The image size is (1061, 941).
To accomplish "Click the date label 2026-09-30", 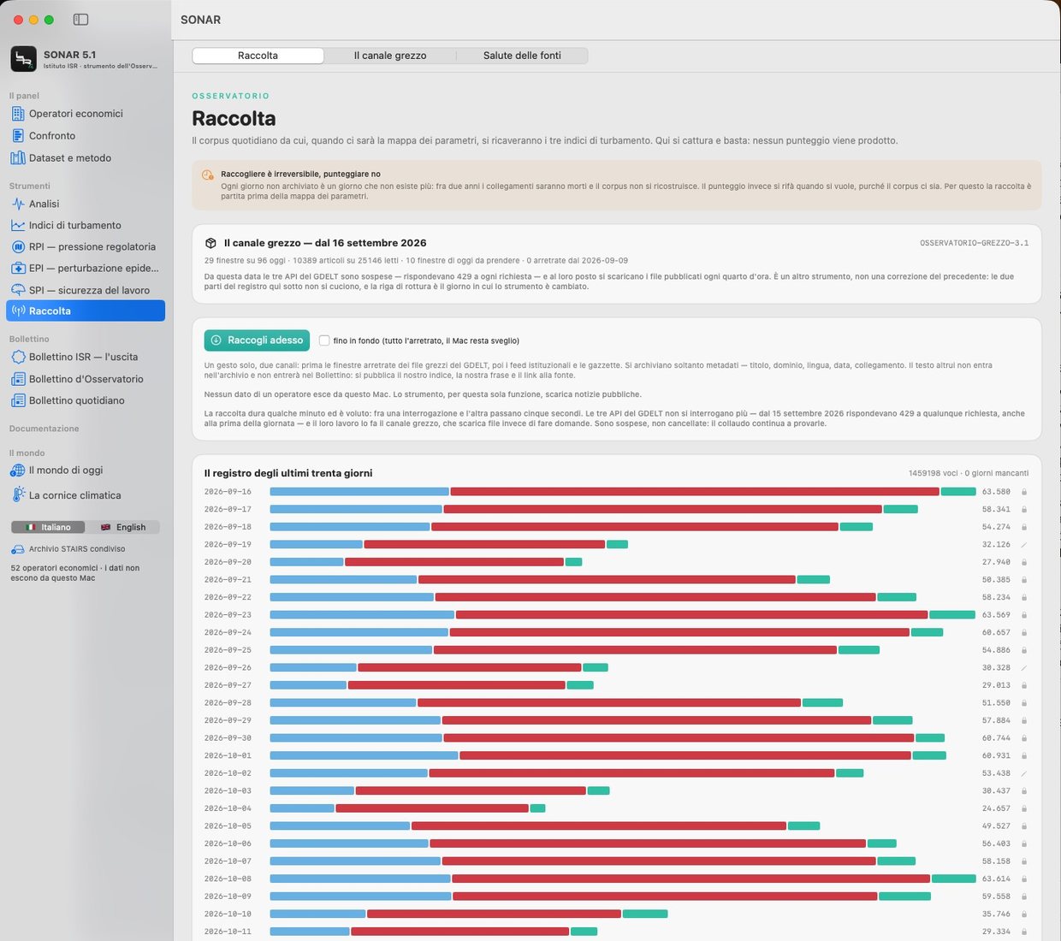I will (228, 738).
